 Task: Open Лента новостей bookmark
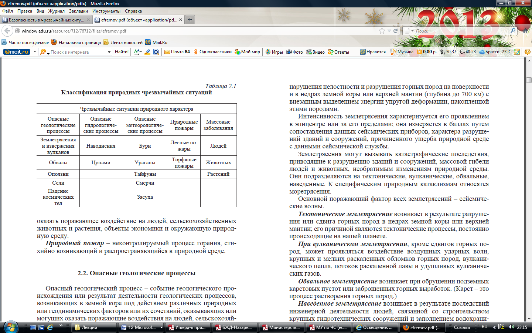coord(123,42)
